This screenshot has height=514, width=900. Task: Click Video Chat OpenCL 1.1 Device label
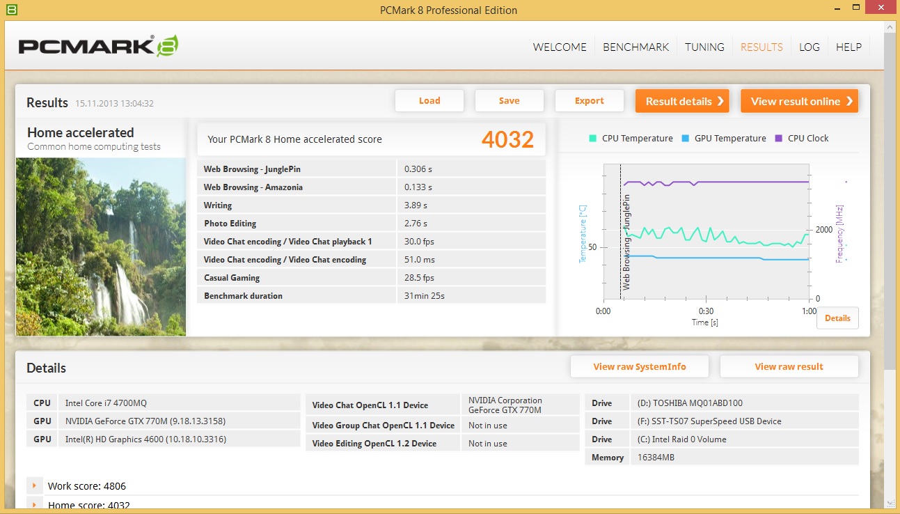coord(370,405)
